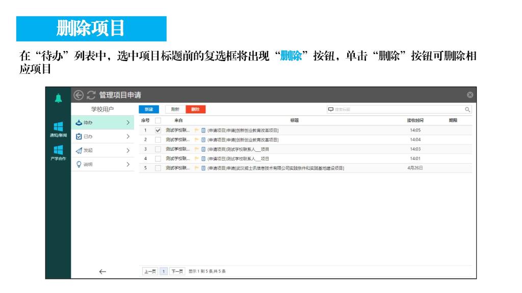Click the red 删除 button
The width and height of the screenshot is (522, 293).
click(x=195, y=109)
